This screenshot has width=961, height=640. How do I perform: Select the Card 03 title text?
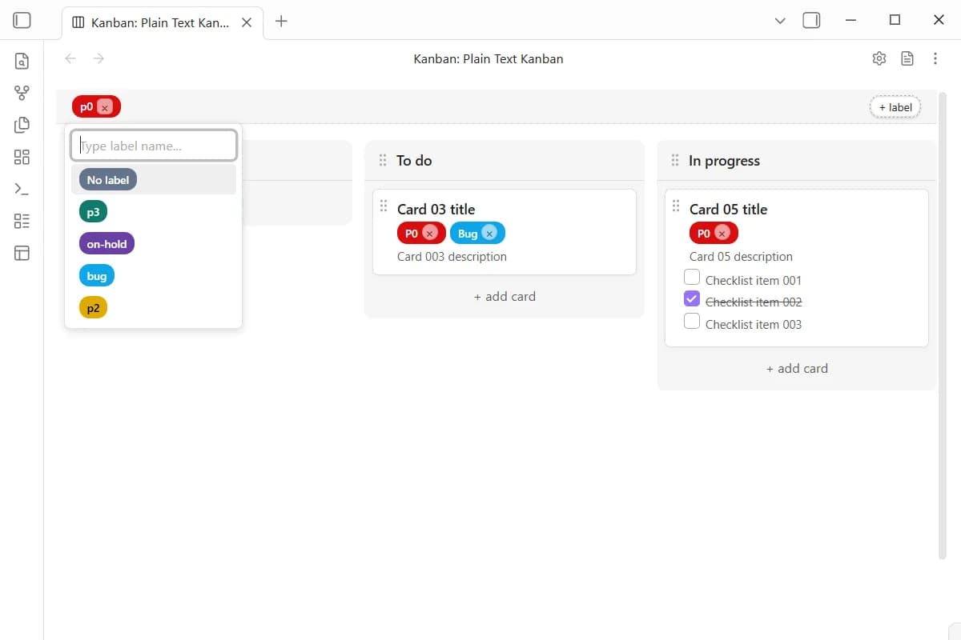coord(436,210)
